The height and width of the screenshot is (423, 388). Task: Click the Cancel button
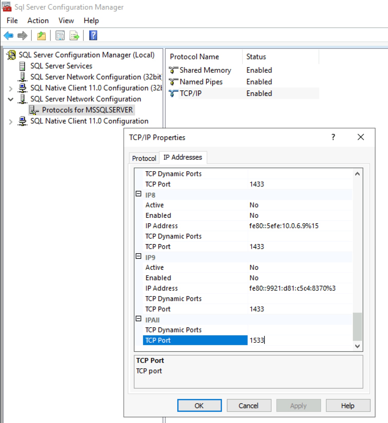pos(249,406)
